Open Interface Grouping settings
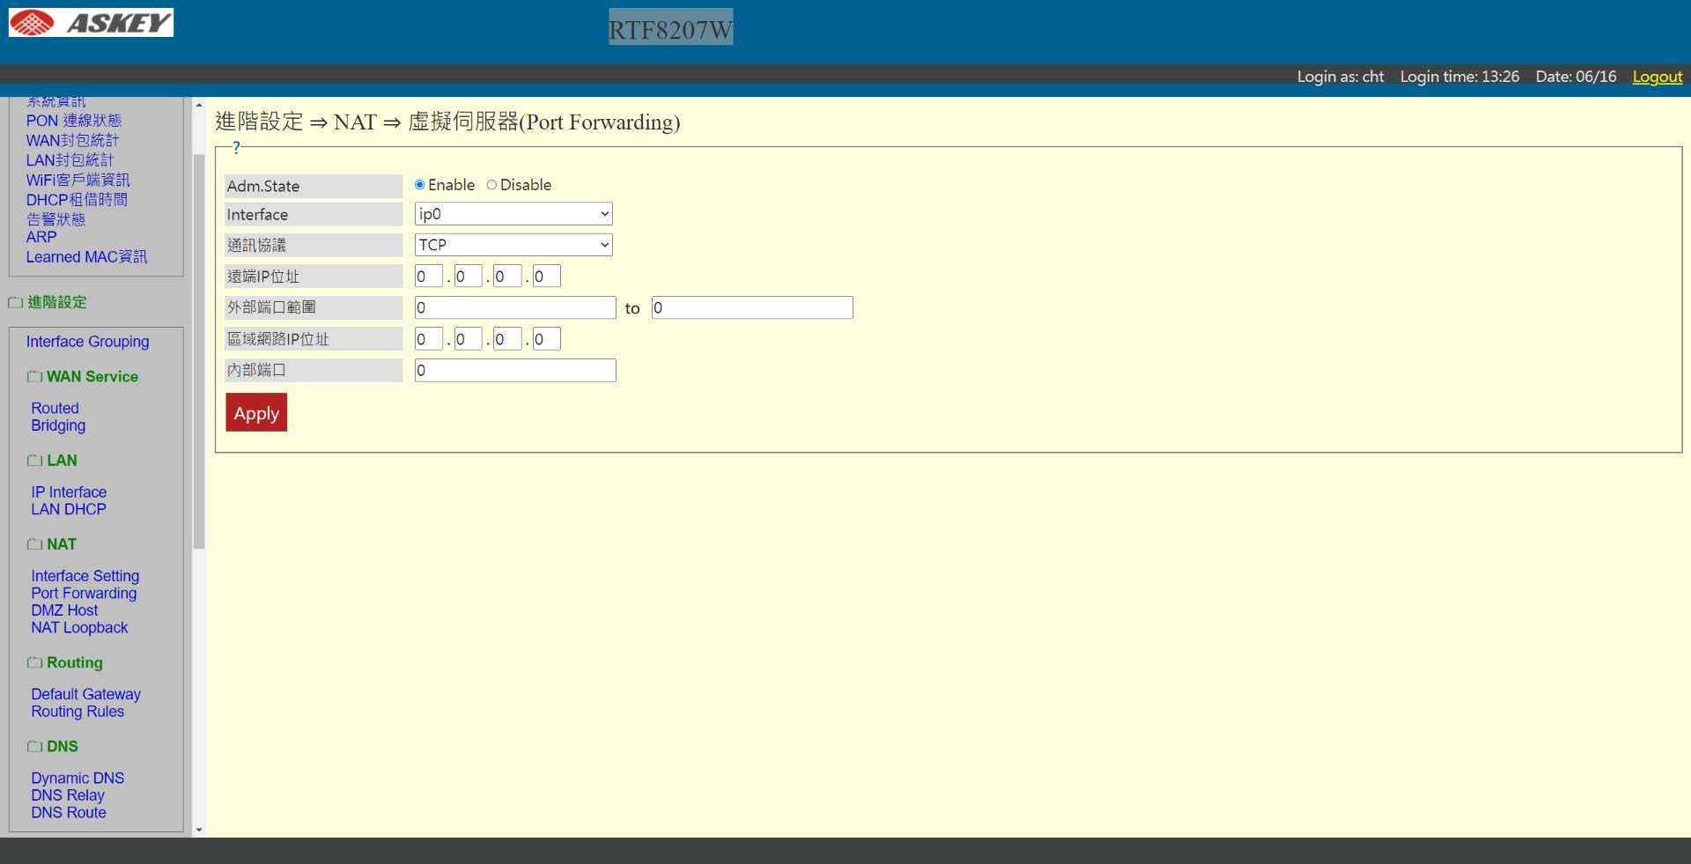Image resolution: width=1691 pixels, height=864 pixels. point(87,342)
